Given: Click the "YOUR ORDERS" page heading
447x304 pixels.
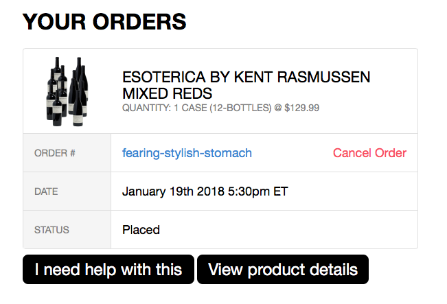Looking at the screenshot, I should coord(104,21).
